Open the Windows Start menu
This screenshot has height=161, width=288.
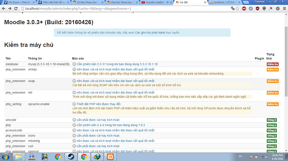(x=5, y=157)
